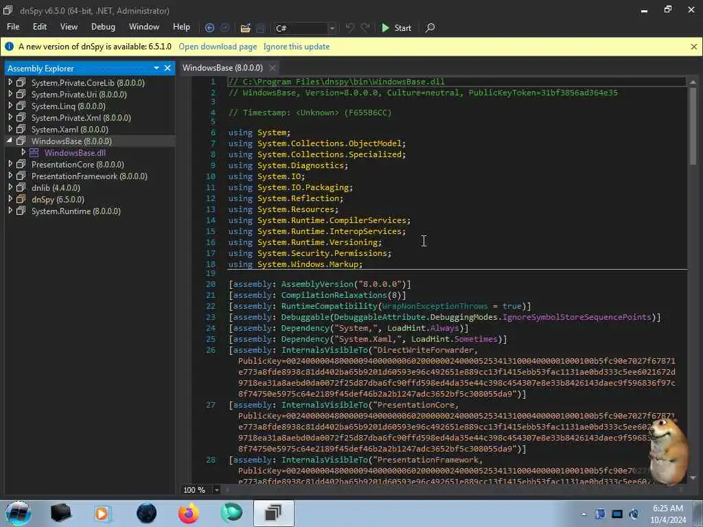Click the Open download page link
The height and width of the screenshot is (527, 703).
tap(218, 47)
